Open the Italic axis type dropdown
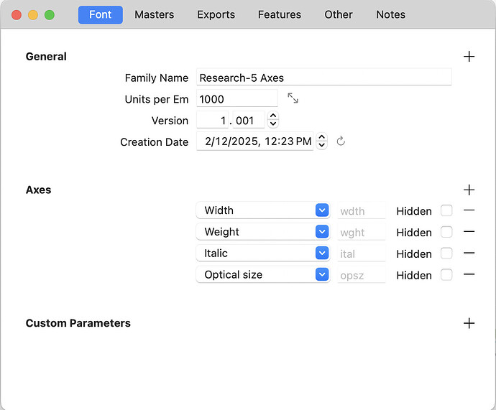Screen dimensions: 496x410 [x=321, y=253]
